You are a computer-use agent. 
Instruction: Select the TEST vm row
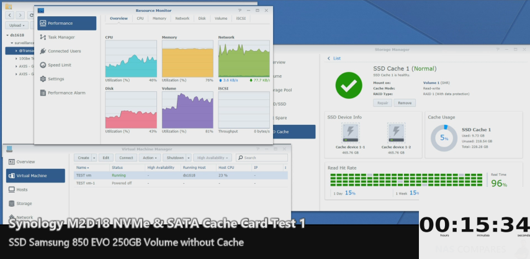pyautogui.click(x=181, y=176)
